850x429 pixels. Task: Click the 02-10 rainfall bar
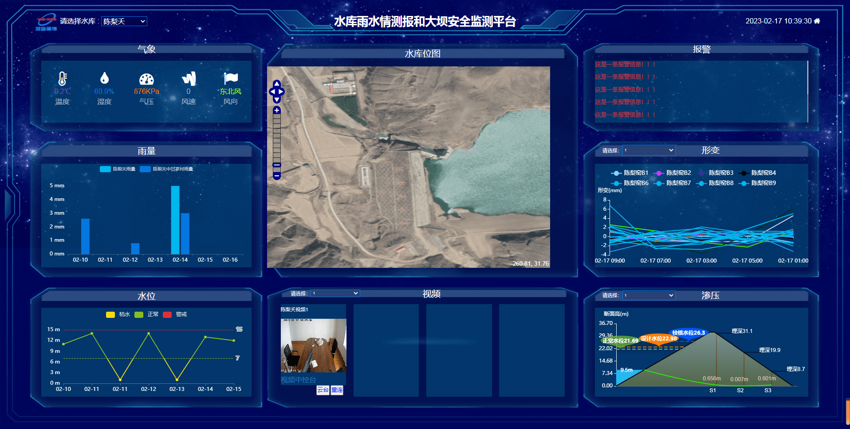pos(85,236)
